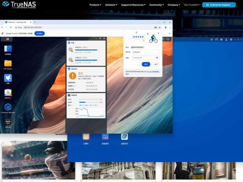Expand the Get TrueNAS dropdown
Viewport: 243px width, 182px height.
point(192,5)
